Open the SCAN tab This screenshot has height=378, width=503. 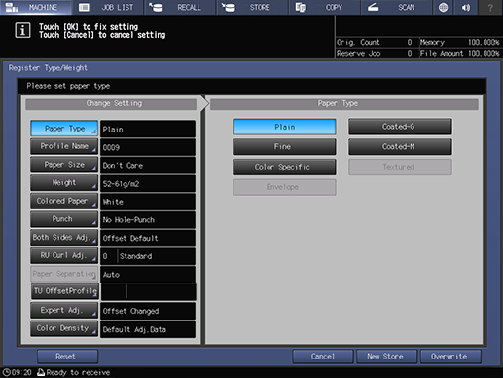pos(396,7)
